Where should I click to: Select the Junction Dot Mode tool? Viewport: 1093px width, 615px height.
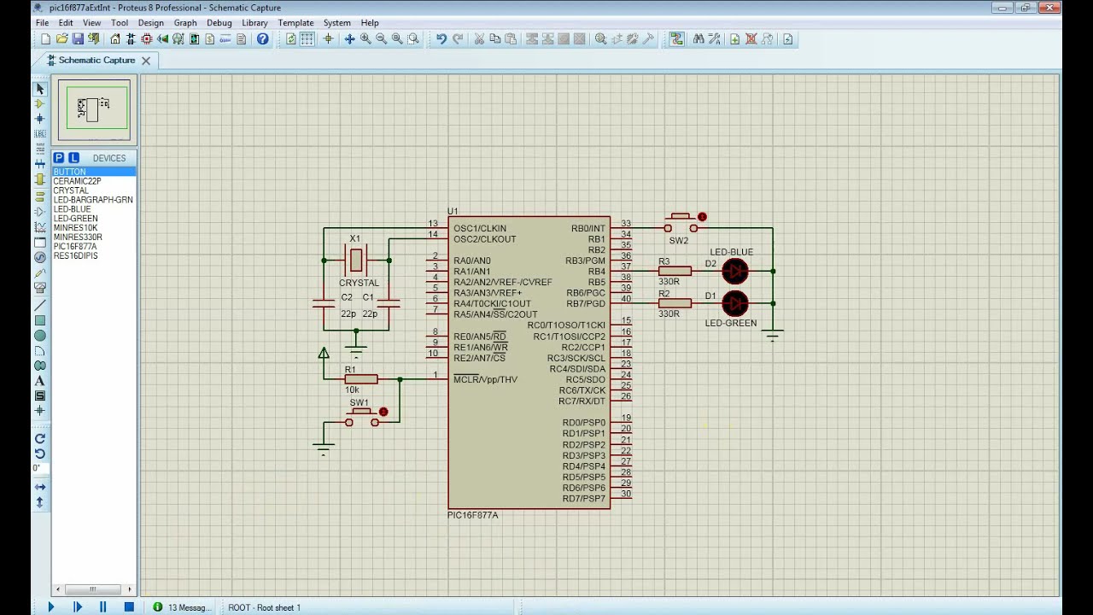[39, 119]
